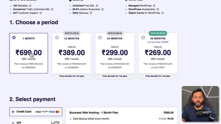Click info icon next to Unmetered Traffic
Screen dimensions: 221x124
click(52, 9)
